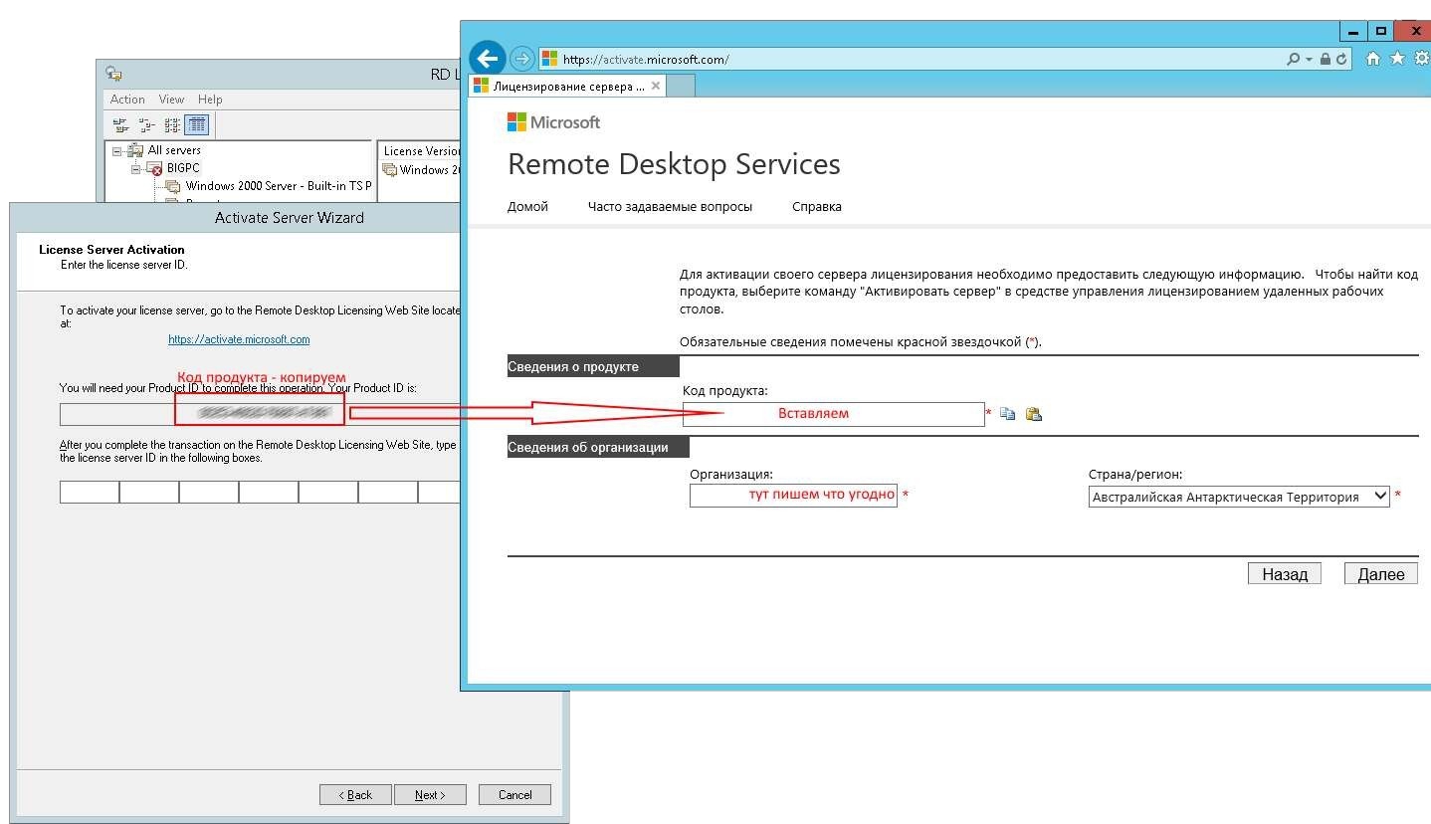The width and height of the screenshot is (1431, 824).
Task: Click the browser forward arrow button
Action: pyautogui.click(x=521, y=59)
